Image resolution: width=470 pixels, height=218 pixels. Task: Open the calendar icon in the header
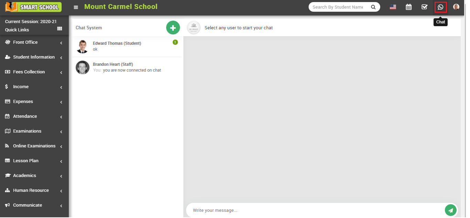click(408, 7)
